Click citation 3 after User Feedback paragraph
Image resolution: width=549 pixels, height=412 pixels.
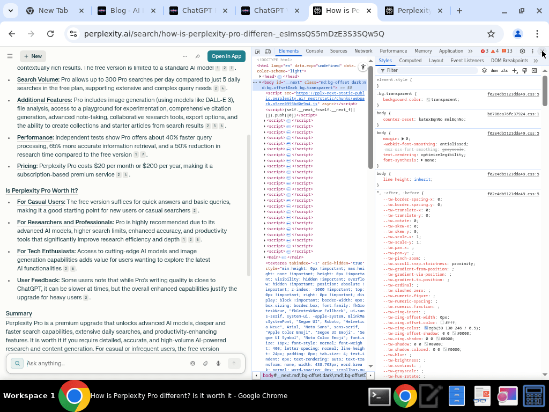[86, 298]
